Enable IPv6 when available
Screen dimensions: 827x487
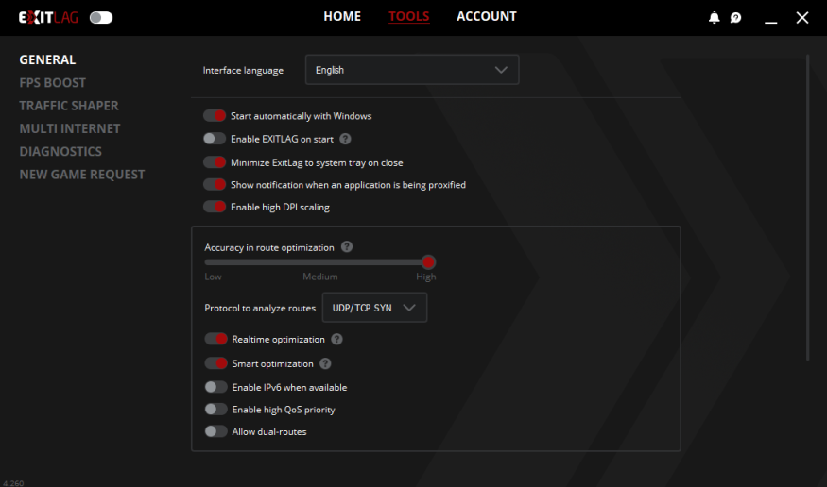pyautogui.click(x=215, y=387)
